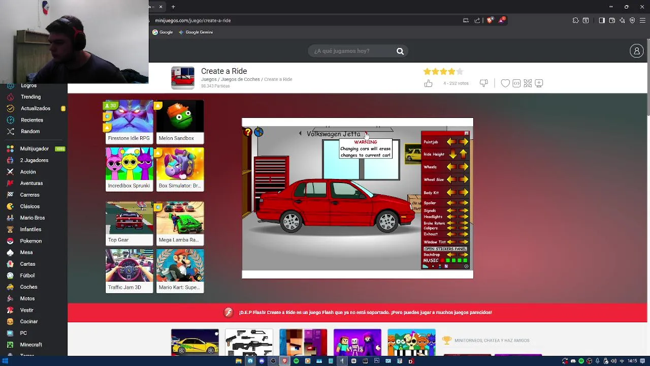650x366 pixels.
Task: Raise Ride Height with up arrow
Action: tap(463, 154)
